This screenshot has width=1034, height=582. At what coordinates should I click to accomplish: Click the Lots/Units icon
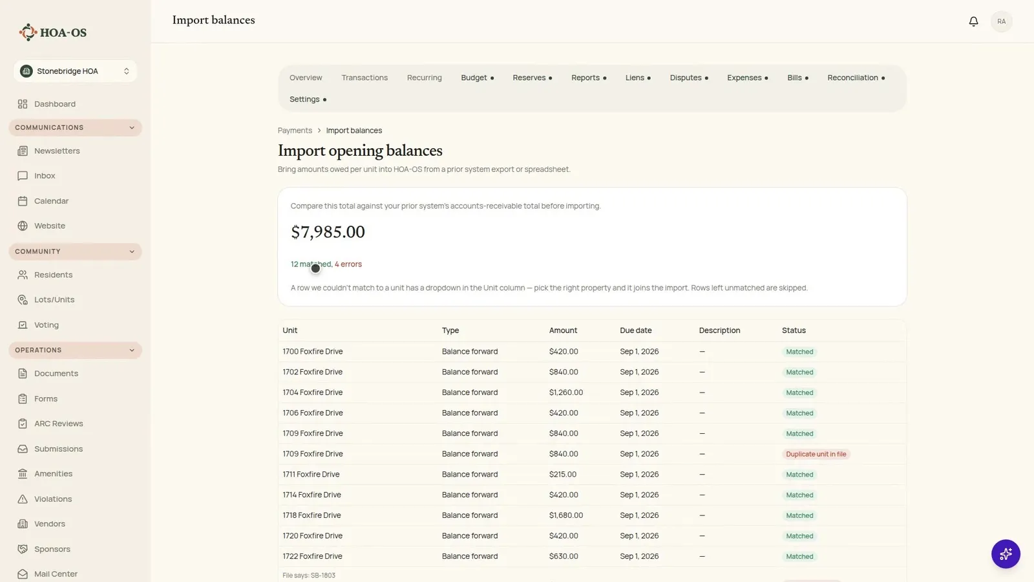pyautogui.click(x=23, y=300)
